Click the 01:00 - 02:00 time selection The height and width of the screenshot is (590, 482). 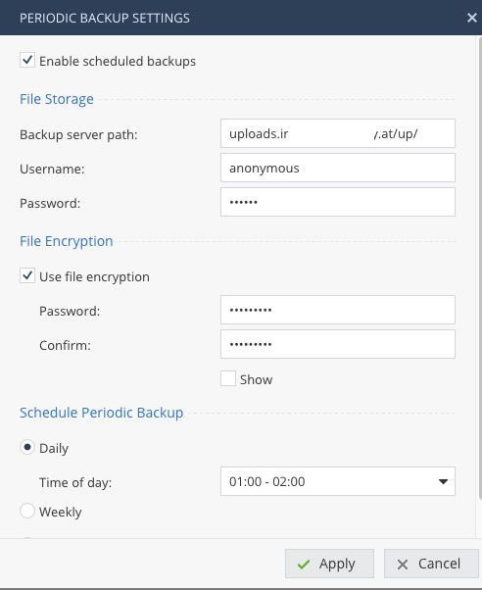tap(267, 481)
